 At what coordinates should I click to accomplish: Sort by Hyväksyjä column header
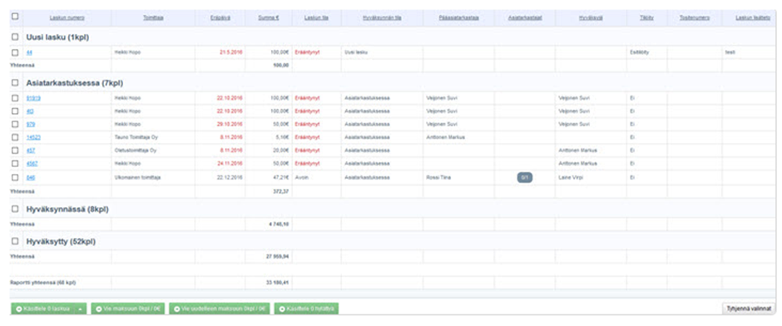pyautogui.click(x=591, y=18)
